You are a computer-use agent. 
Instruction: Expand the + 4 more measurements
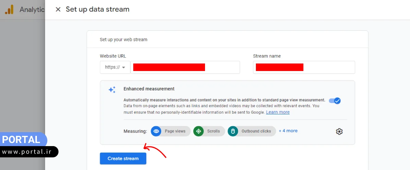pyautogui.click(x=288, y=131)
